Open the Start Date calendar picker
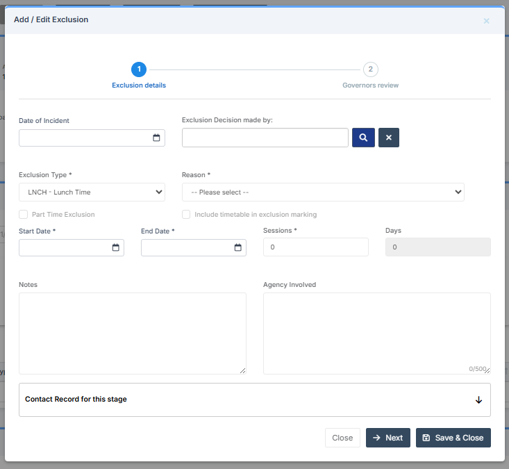Viewport: 509px width, 469px height. point(115,247)
